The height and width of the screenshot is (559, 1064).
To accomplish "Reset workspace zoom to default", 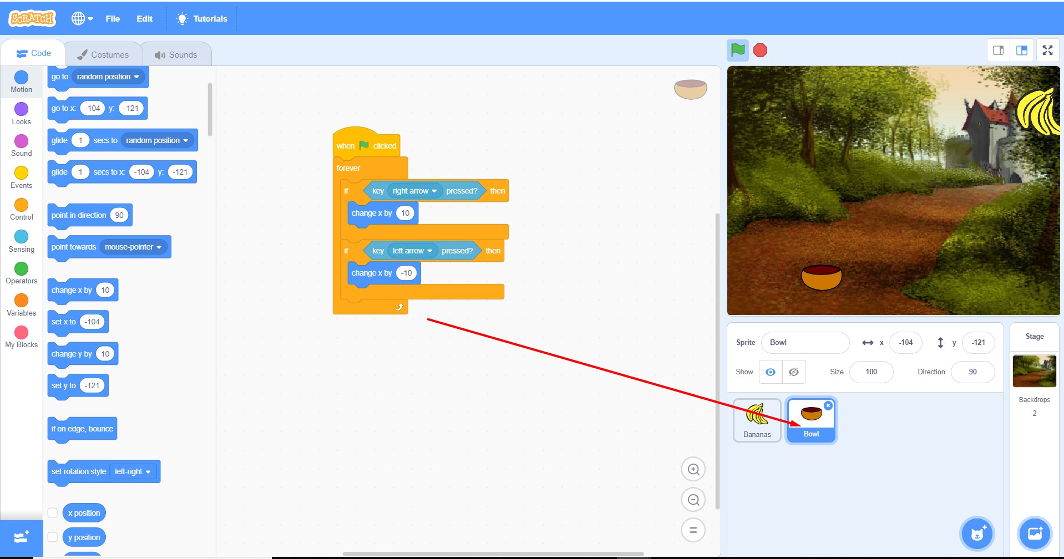I will point(693,530).
